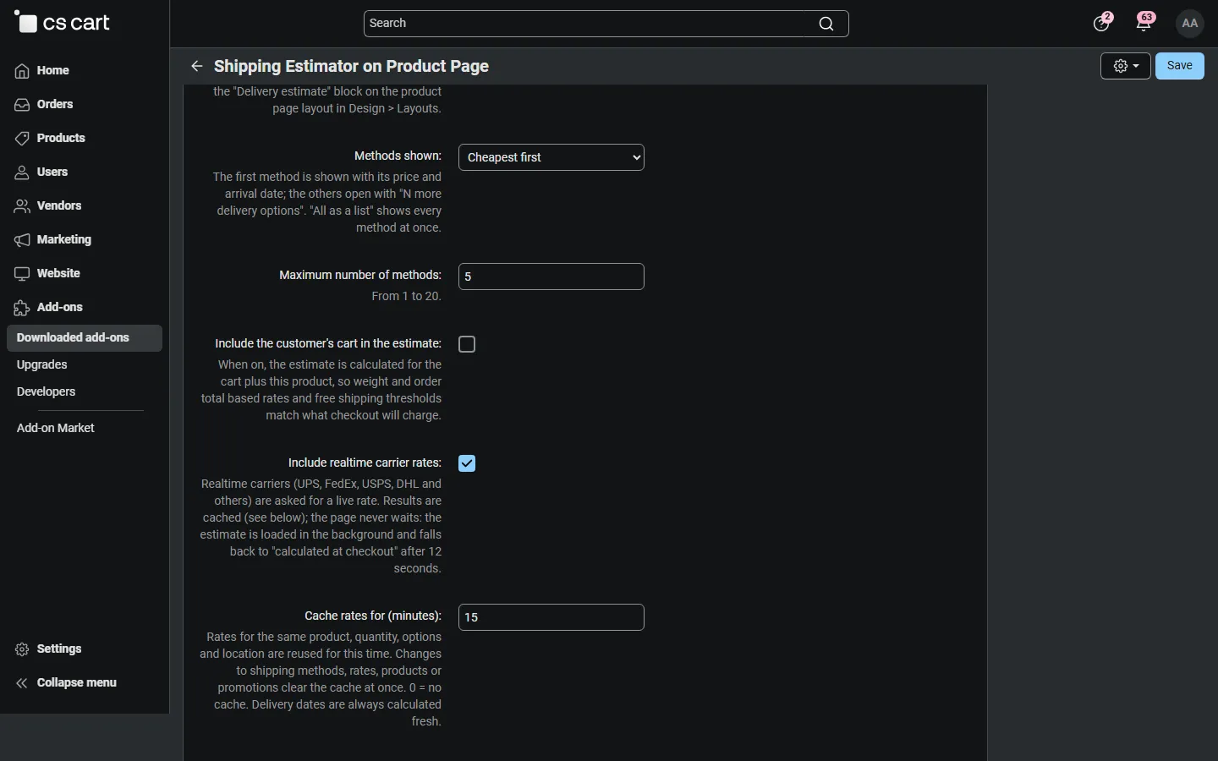Screen dimensions: 1218x761
Task: Click the Collapse menu label
Action: click(x=77, y=683)
